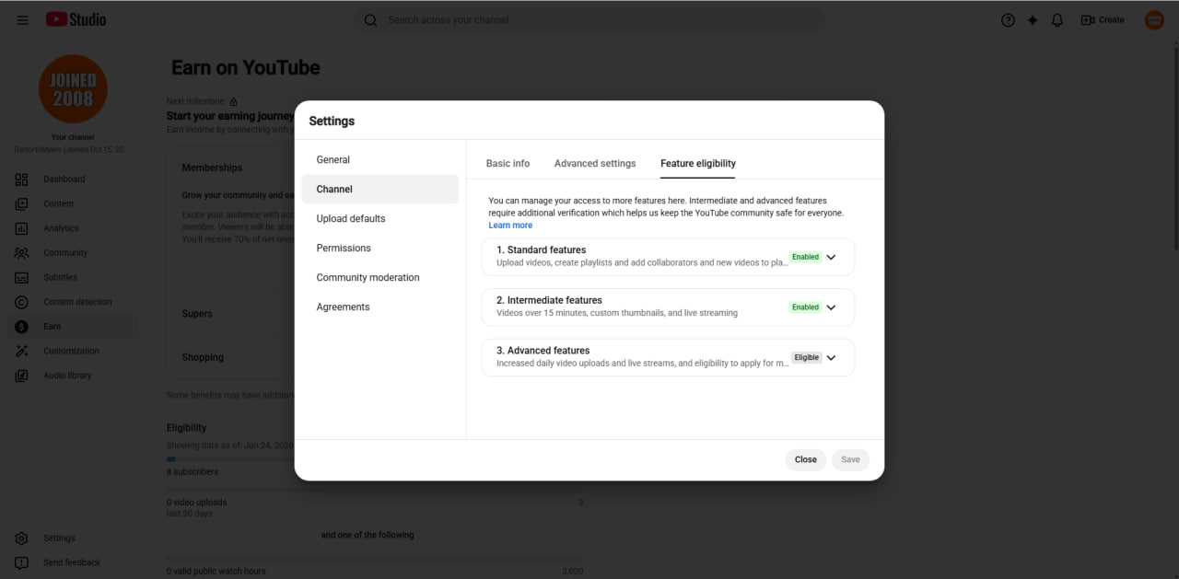Click the Shopping row behind the dialog
Screen dimensions: 1179x579
click(x=203, y=357)
